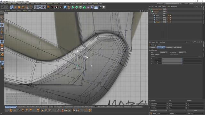The width and height of the screenshot is (205, 115).
Task: Click the Light bulb object icon
Action: (x=104, y=7)
